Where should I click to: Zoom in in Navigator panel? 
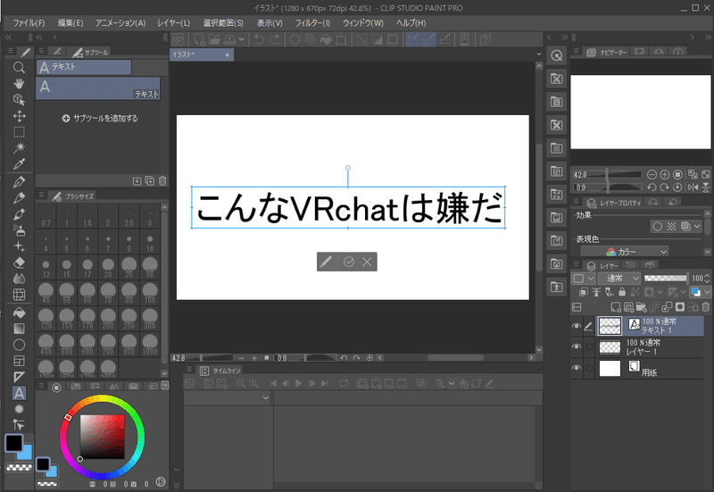tap(665, 174)
